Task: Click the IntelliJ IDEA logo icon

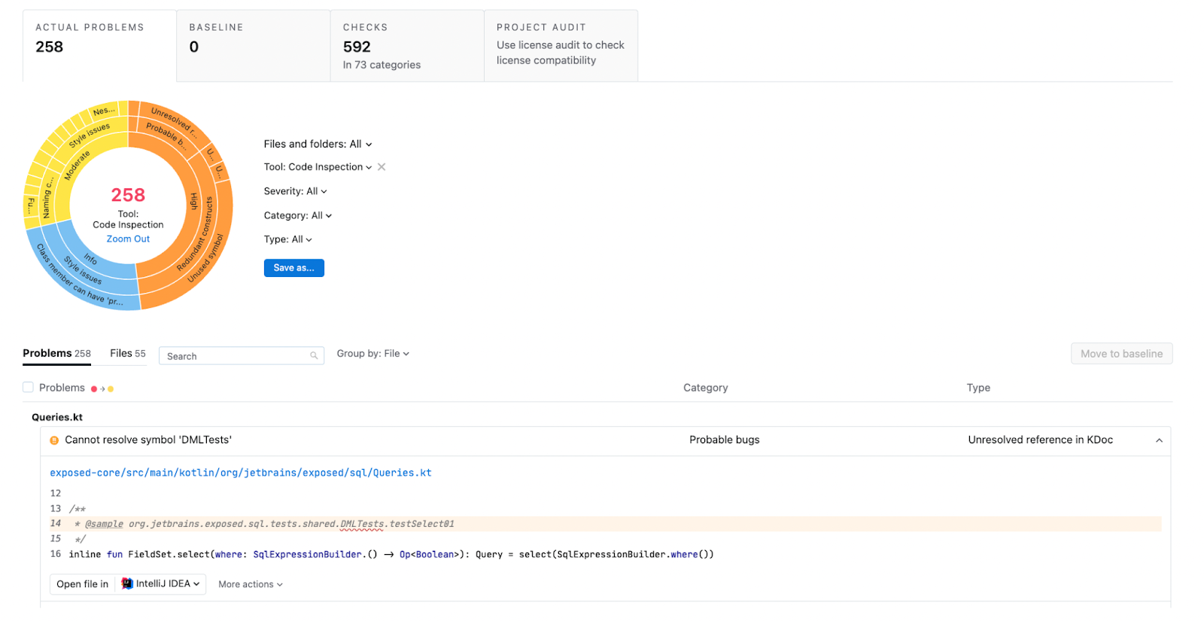Action: (x=127, y=584)
